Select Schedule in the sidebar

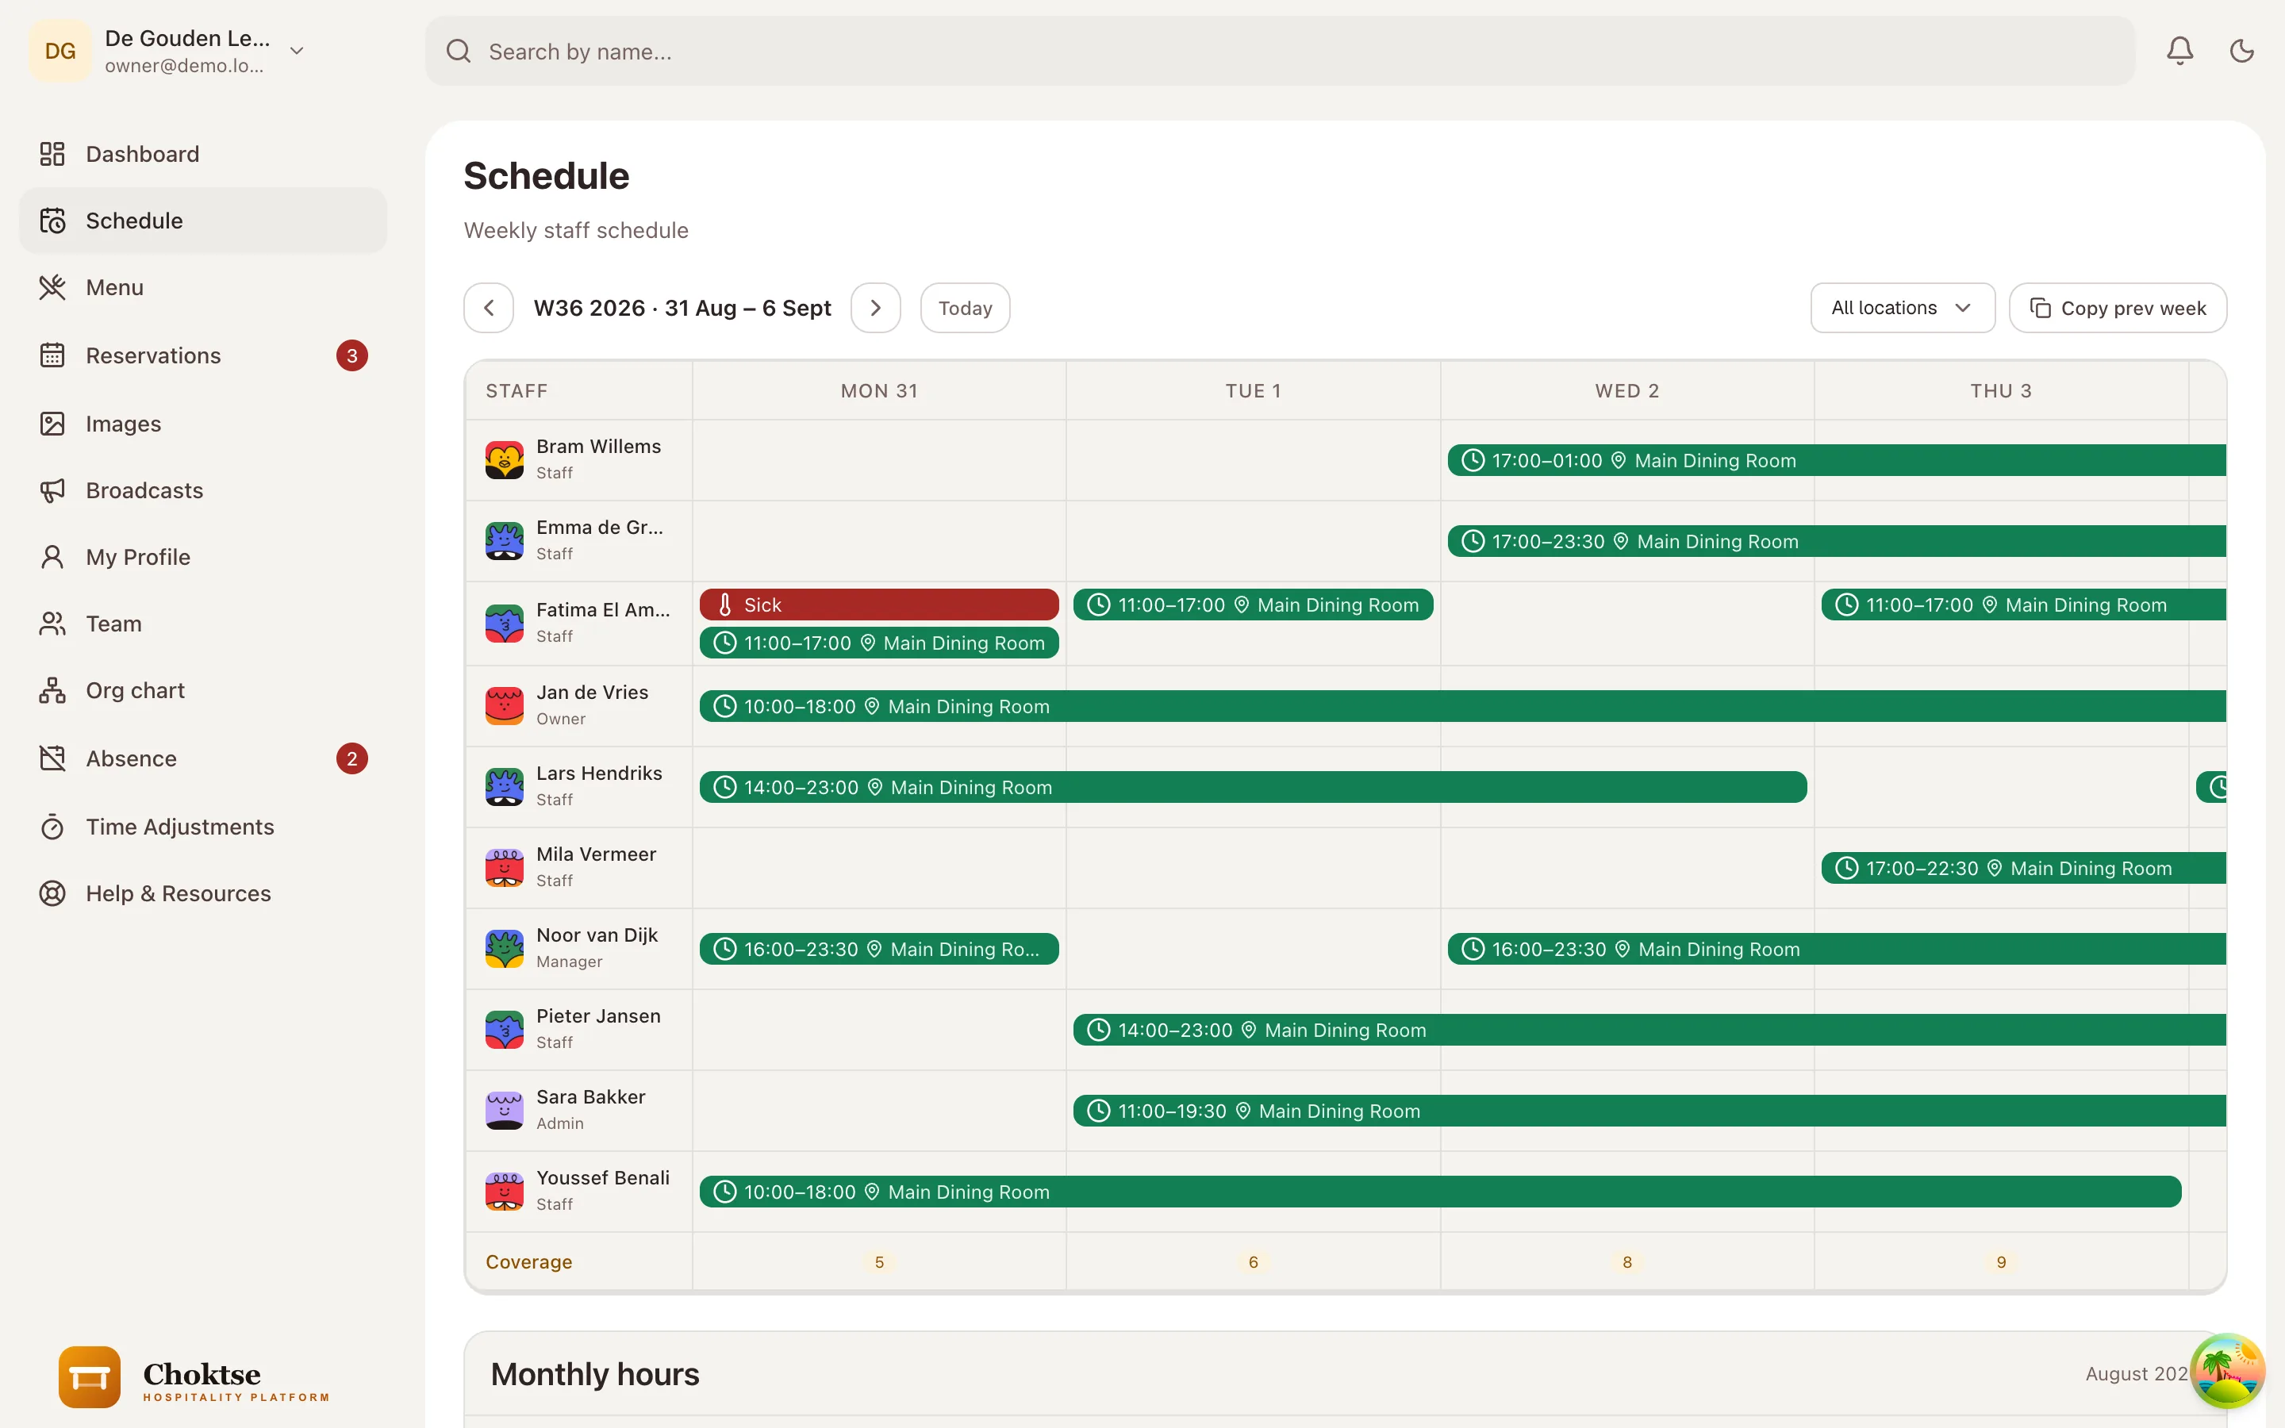pos(203,220)
